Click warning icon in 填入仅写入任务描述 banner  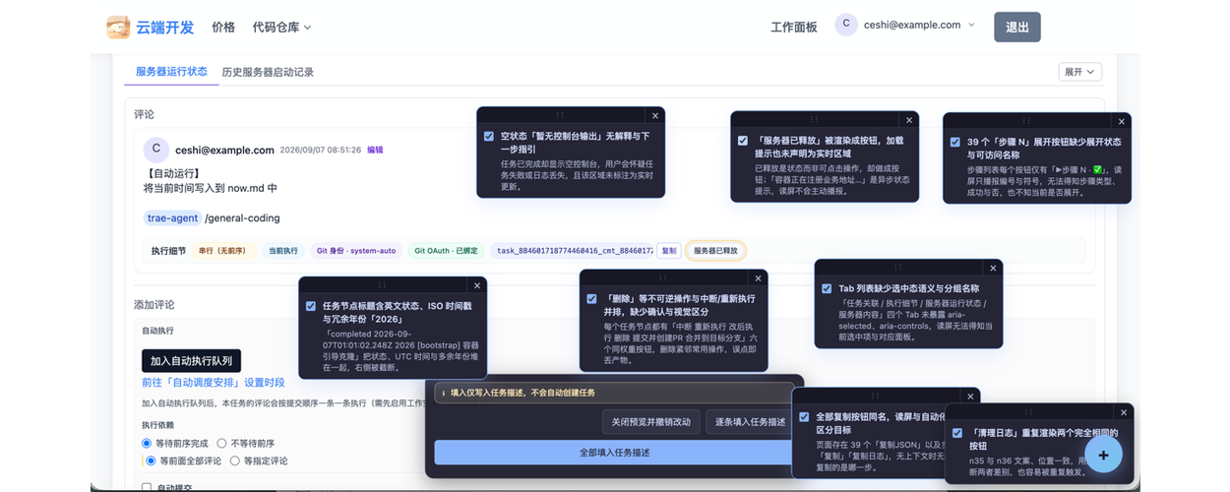pos(444,393)
